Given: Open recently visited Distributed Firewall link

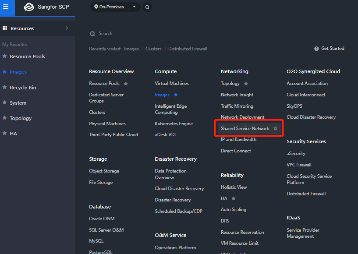Looking at the screenshot, I should (x=188, y=49).
